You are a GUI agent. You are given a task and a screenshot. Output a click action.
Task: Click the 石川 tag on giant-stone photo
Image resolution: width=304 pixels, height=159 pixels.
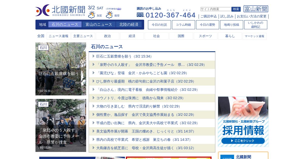pyautogui.click(x=43, y=48)
